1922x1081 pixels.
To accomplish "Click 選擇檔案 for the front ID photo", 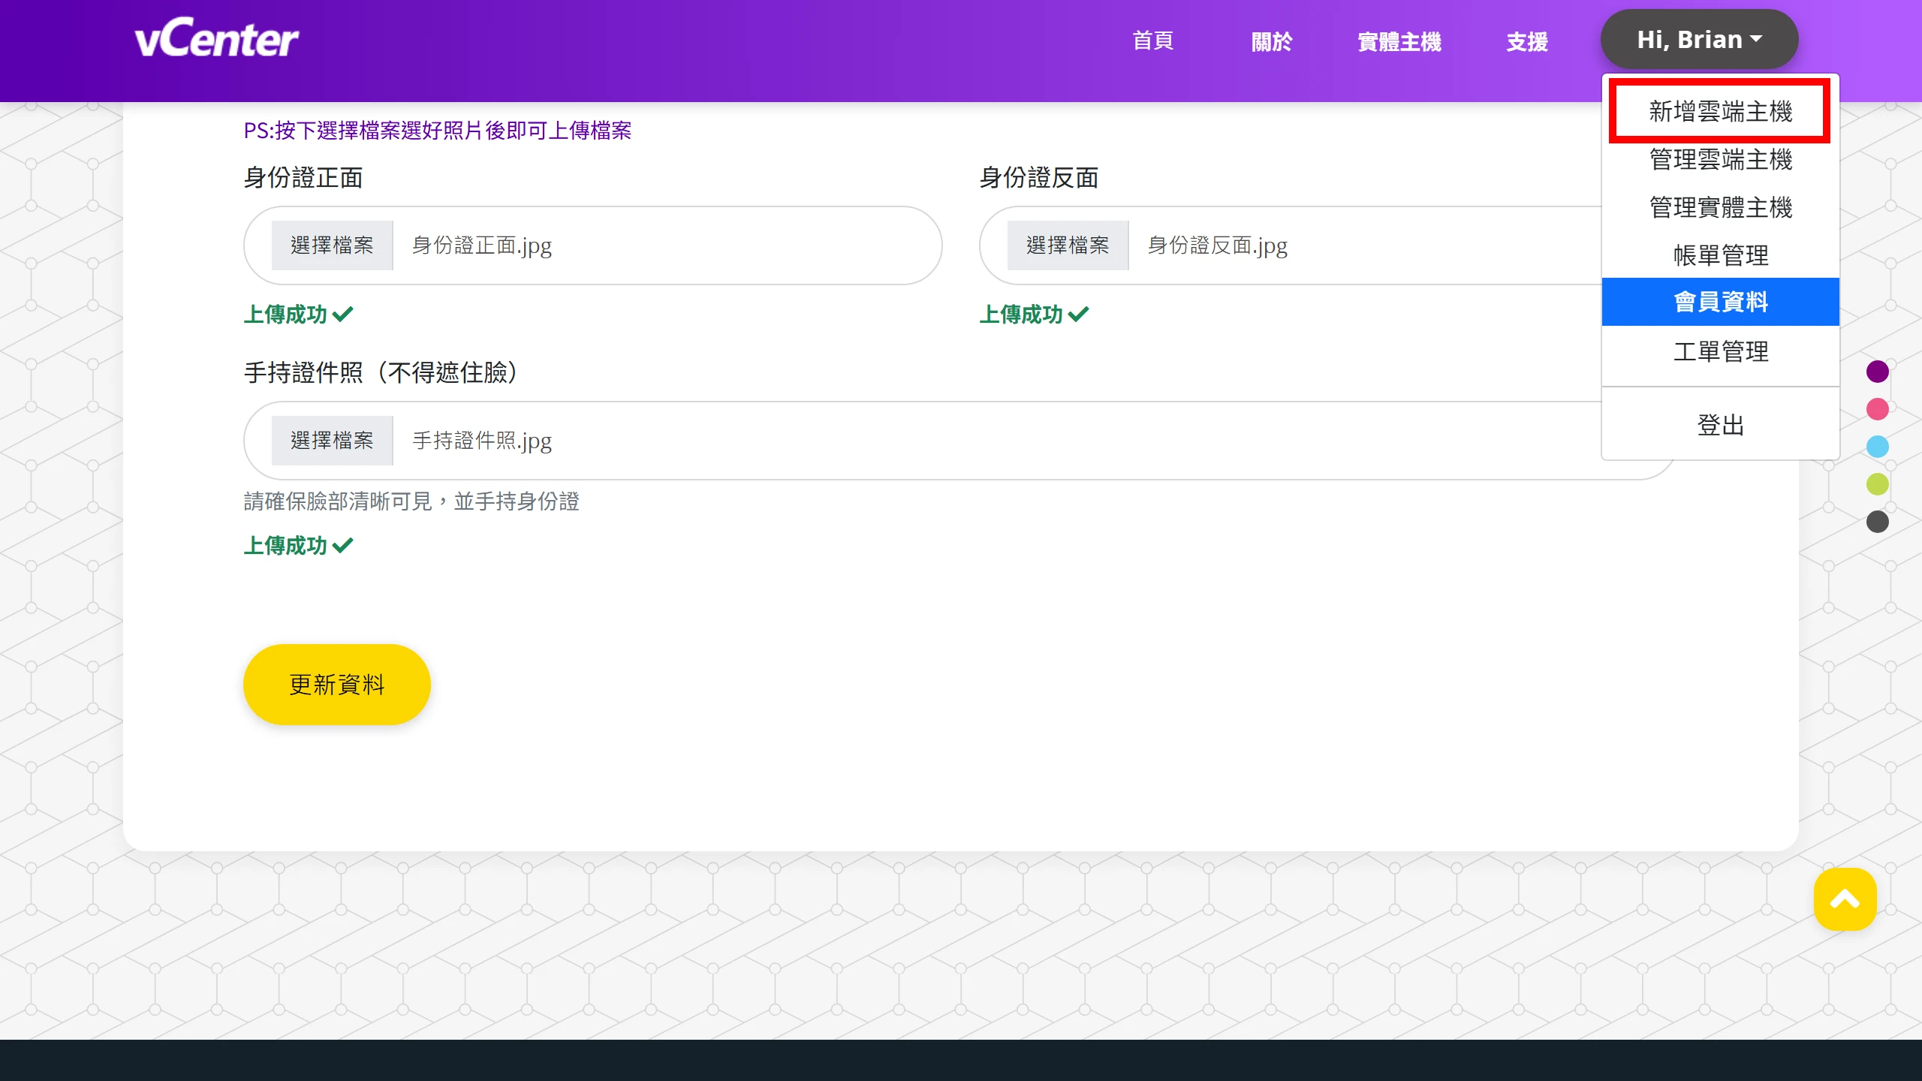I will coord(332,245).
